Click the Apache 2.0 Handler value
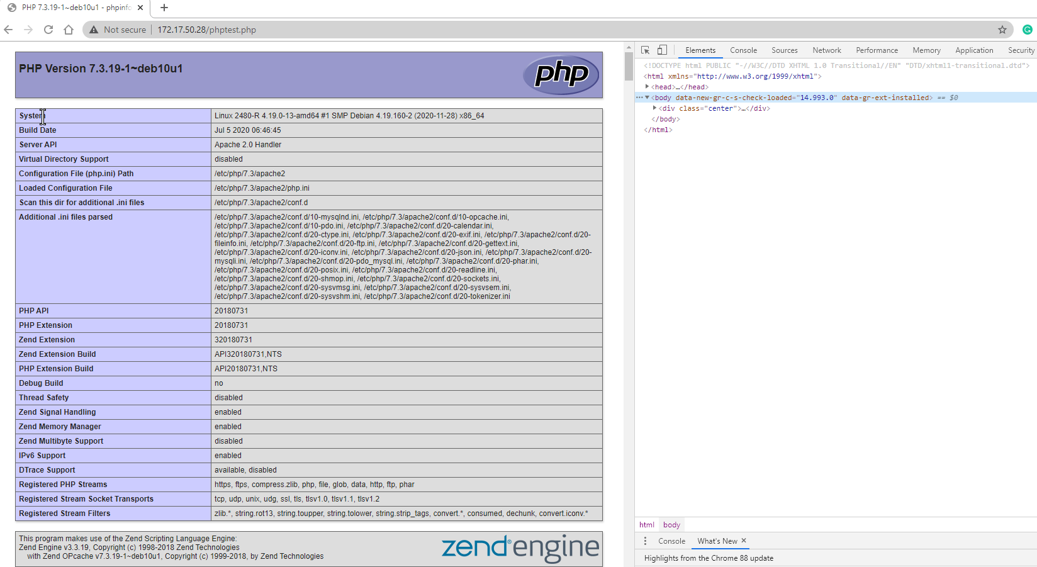1037x567 pixels. click(248, 145)
